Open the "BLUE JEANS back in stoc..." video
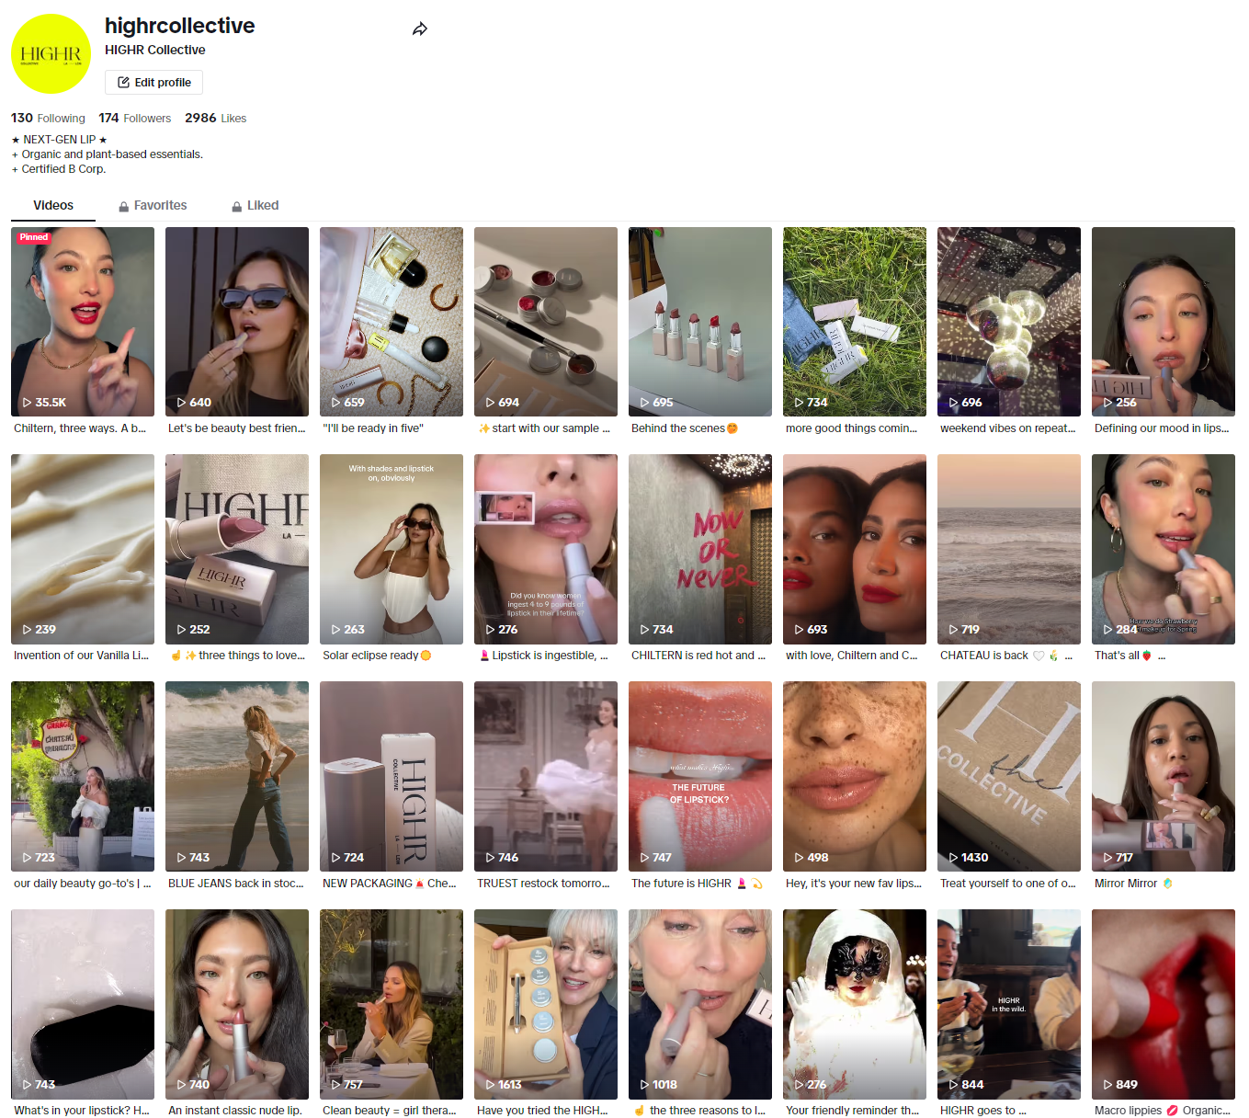This screenshot has width=1249, height=1118. (237, 776)
